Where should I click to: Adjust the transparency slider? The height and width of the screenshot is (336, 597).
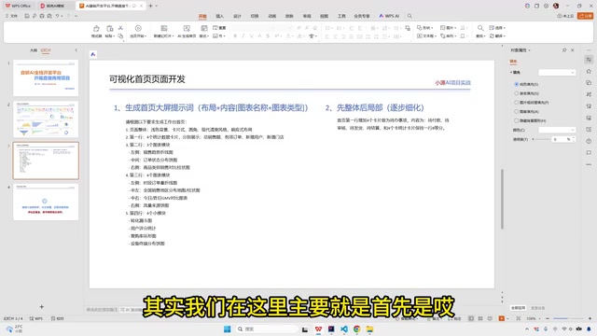(x=542, y=139)
